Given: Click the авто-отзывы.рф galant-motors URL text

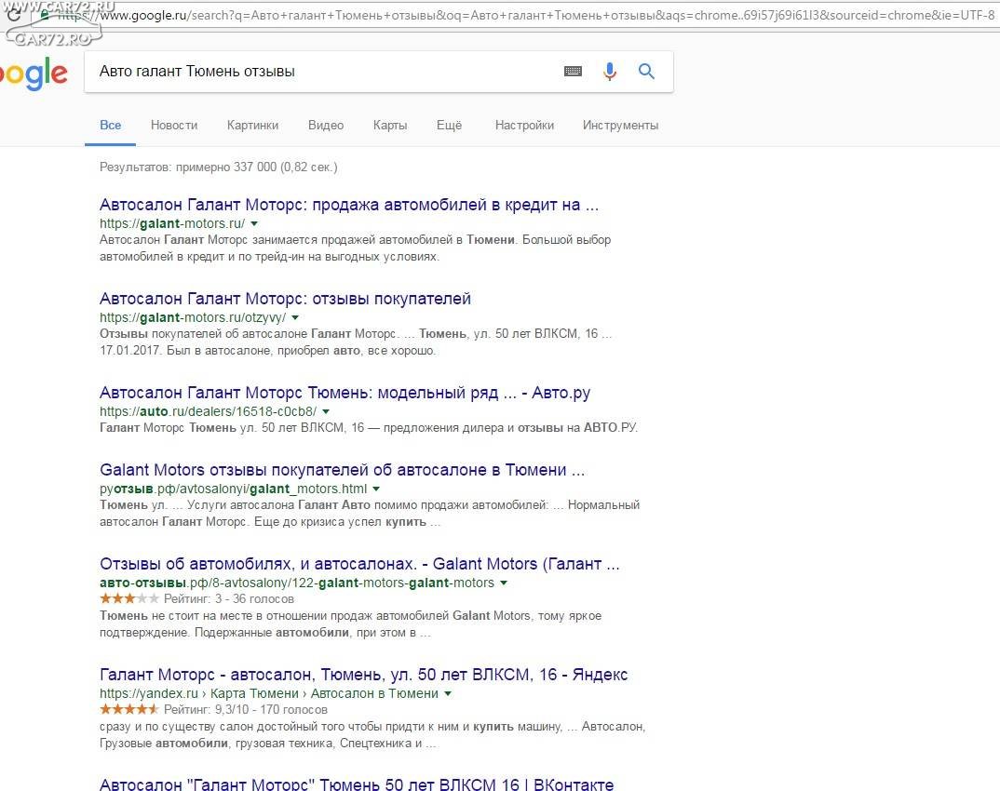Looking at the screenshot, I should (x=297, y=583).
